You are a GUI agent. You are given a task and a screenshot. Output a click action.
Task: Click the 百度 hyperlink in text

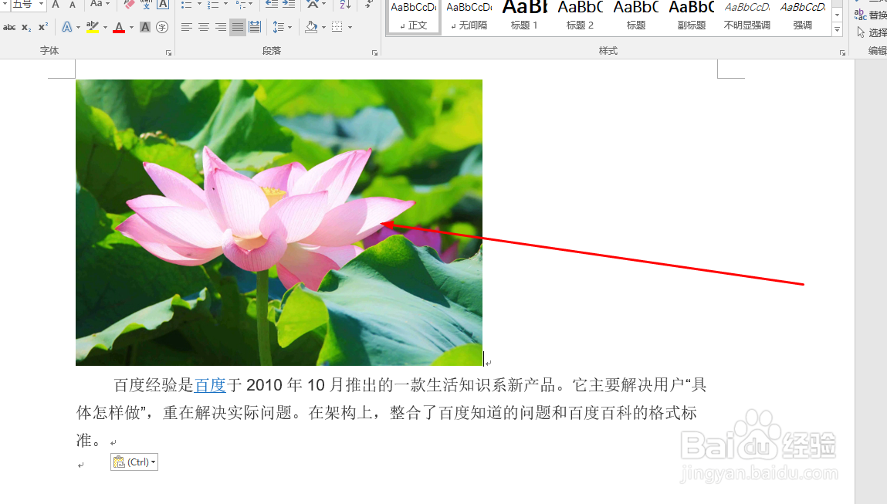(x=210, y=384)
